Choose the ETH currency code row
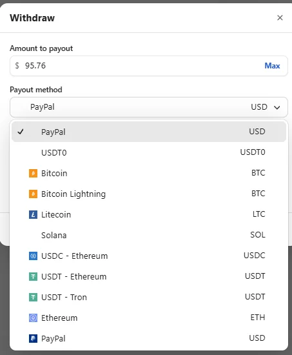This screenshot has height=355, width=292. click(x=149, y=318)
